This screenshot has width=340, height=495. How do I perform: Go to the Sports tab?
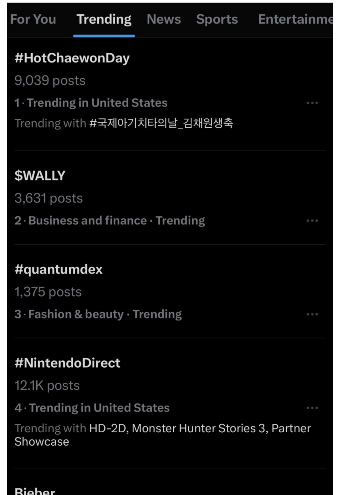pyautogui.click(x=217, y=19)
